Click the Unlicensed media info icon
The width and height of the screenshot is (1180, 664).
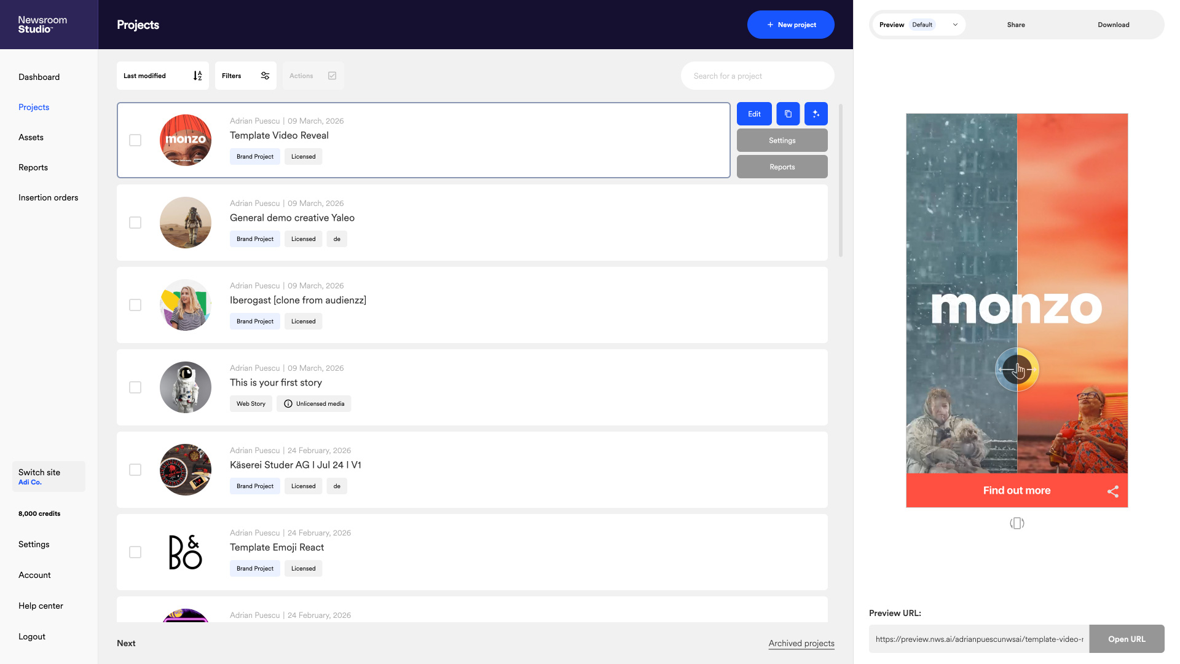288,404
